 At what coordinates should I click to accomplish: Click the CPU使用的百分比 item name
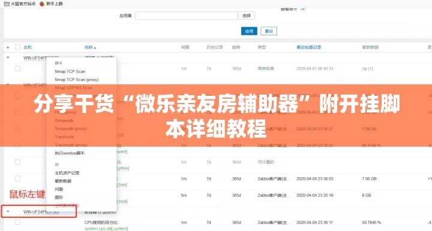coord(101,222)
